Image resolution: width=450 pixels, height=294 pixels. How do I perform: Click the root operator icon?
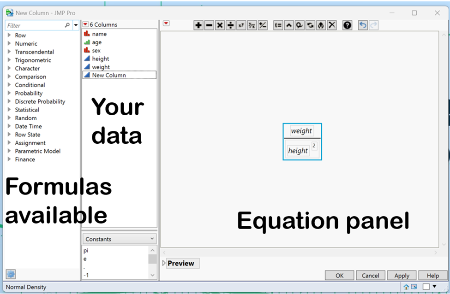tap(252, 25)
